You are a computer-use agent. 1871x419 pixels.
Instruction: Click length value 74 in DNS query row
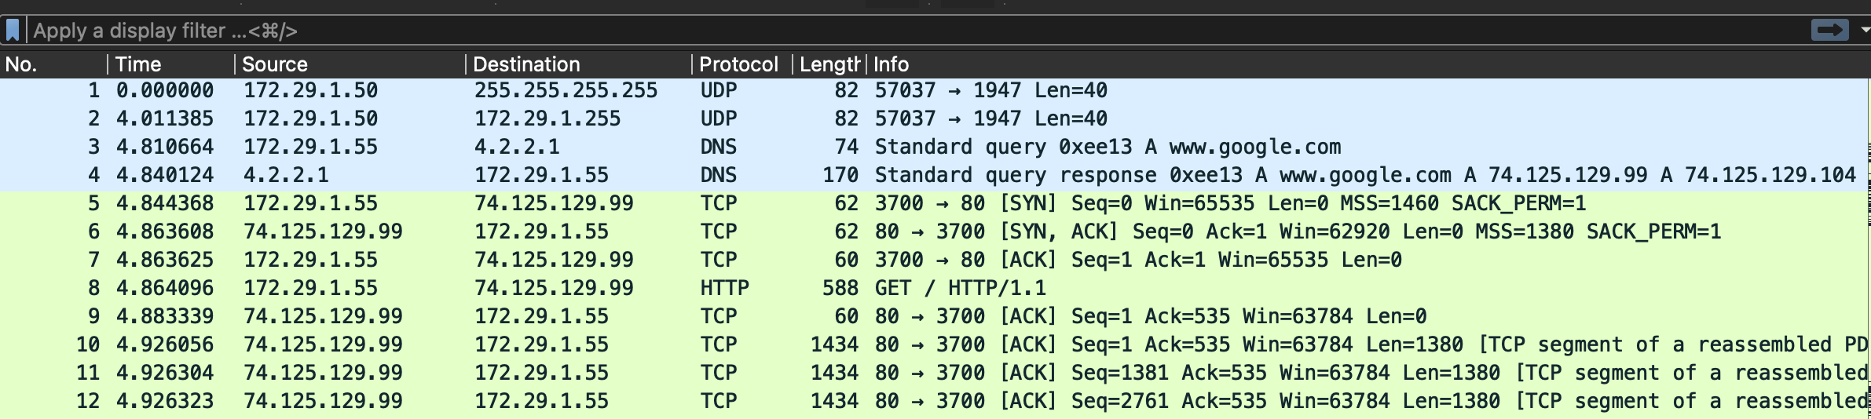pos(847,147)
